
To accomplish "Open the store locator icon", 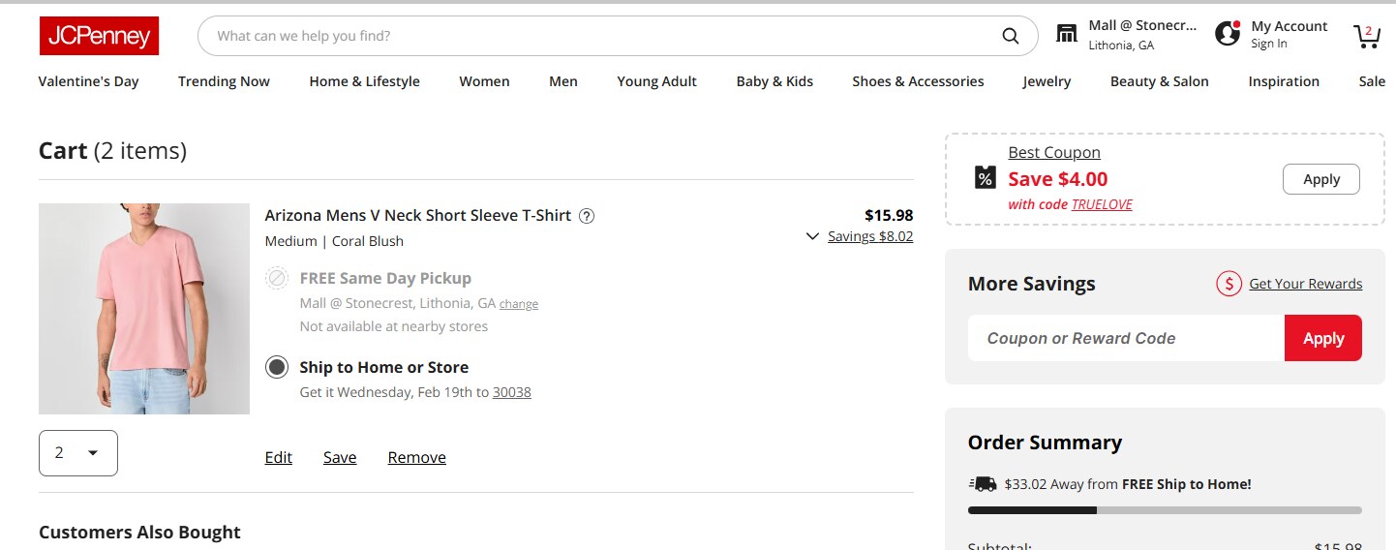I will 1066,35.
